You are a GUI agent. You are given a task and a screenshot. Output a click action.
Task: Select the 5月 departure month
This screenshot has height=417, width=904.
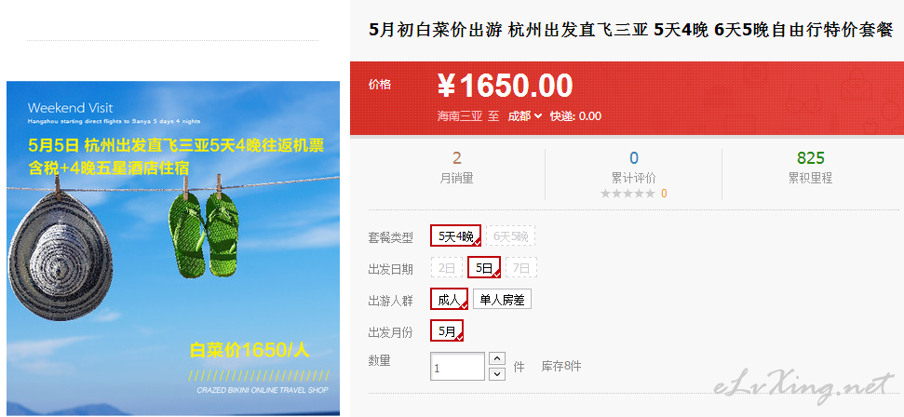[447, 331]
